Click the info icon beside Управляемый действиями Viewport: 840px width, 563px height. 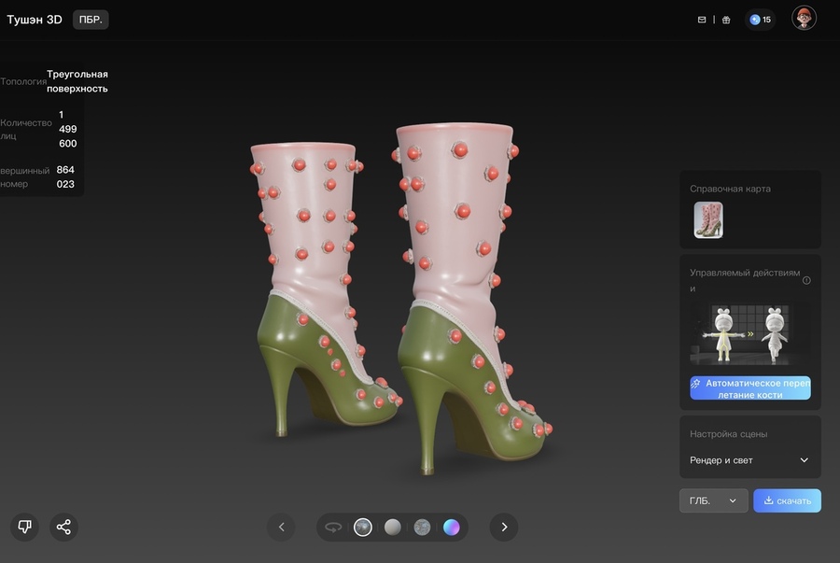(806, 280)
